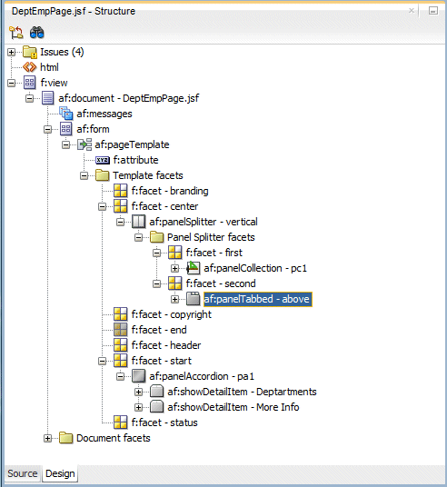Expand the af:panelCollection - pc1 node
This screenshot has height=487, width=447.
tap(174, 268)
